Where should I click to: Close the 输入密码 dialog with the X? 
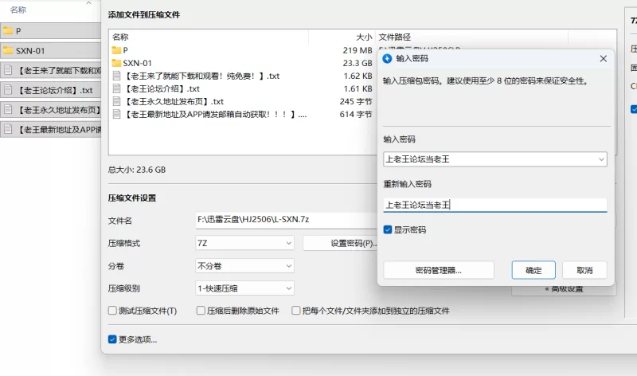(604, 58)
